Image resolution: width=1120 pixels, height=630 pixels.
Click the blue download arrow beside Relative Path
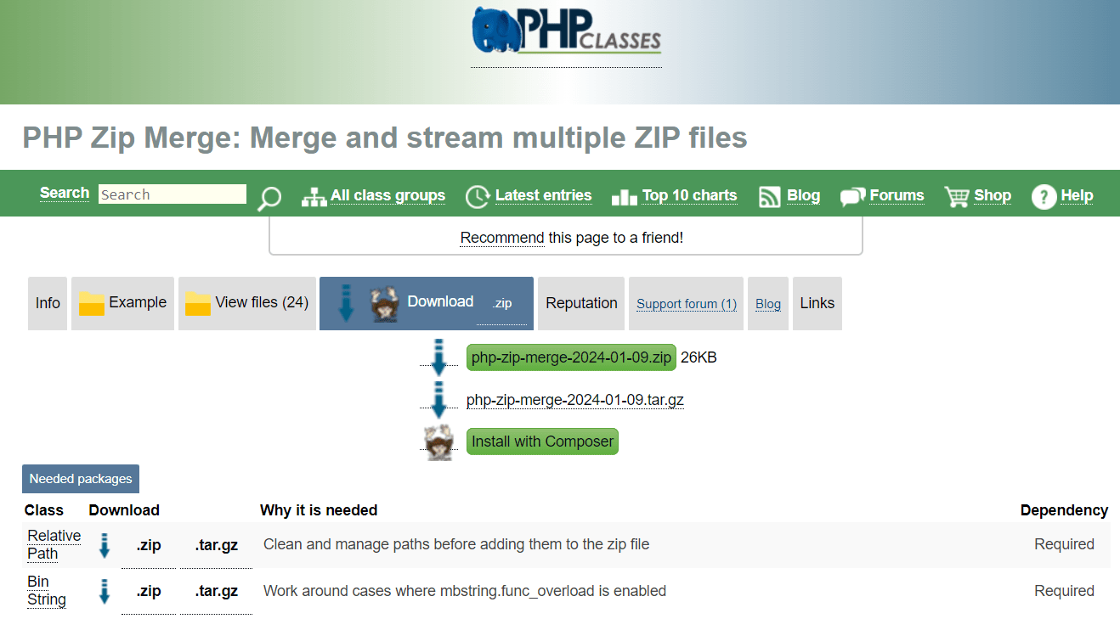104,545
